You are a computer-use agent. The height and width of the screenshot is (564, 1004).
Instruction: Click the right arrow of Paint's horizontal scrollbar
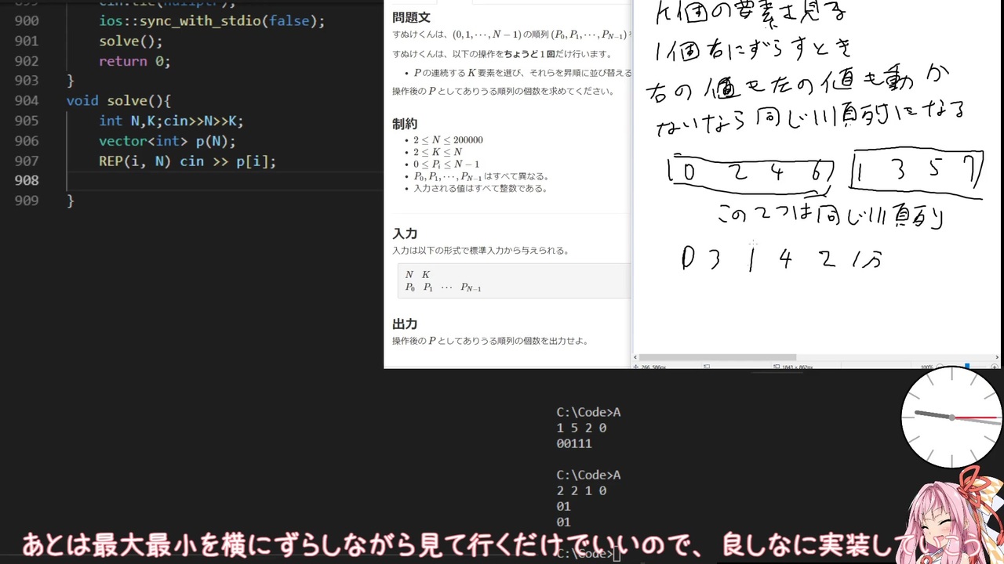[x=997, y=357]
